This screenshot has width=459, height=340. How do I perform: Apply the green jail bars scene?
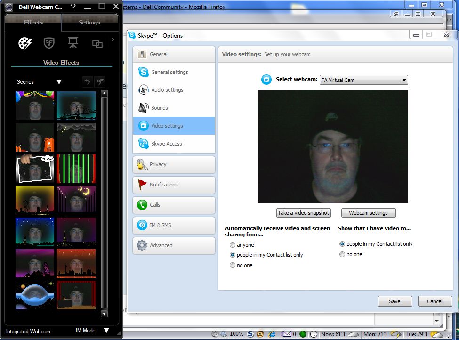pyautogui.click(x=76, y=169)
